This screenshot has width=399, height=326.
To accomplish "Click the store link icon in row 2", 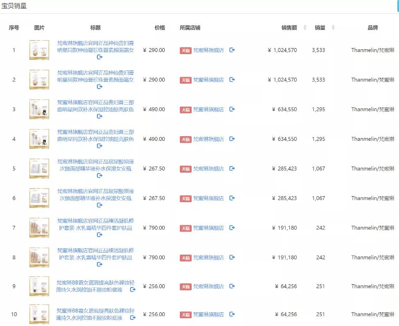I will (x=232, y=80).
